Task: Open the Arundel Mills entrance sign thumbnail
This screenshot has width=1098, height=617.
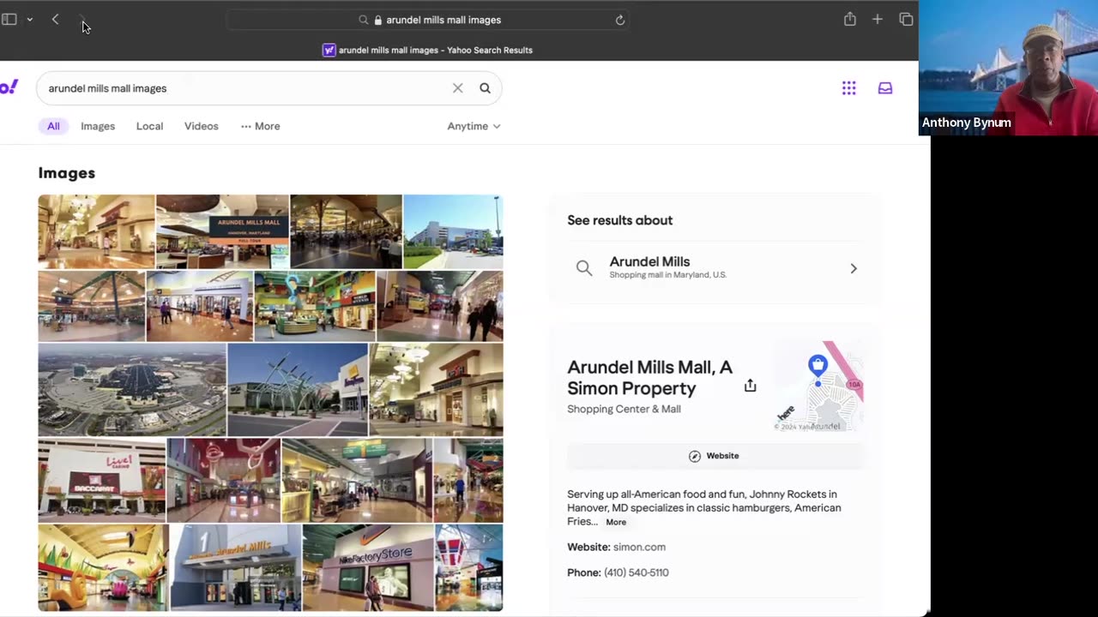Action: click(x=236, y=567)
